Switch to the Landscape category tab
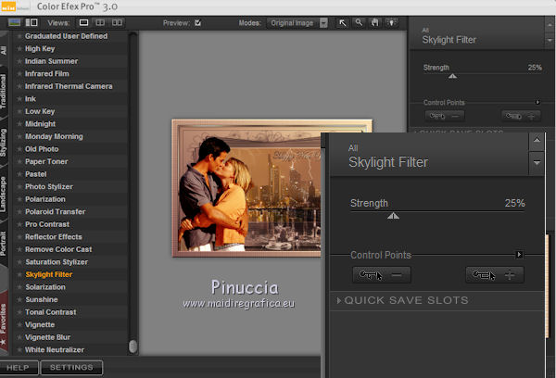Image resolution: width=556 pixels, height=378 pixels. pyautogui.click(x=6, y=194)
